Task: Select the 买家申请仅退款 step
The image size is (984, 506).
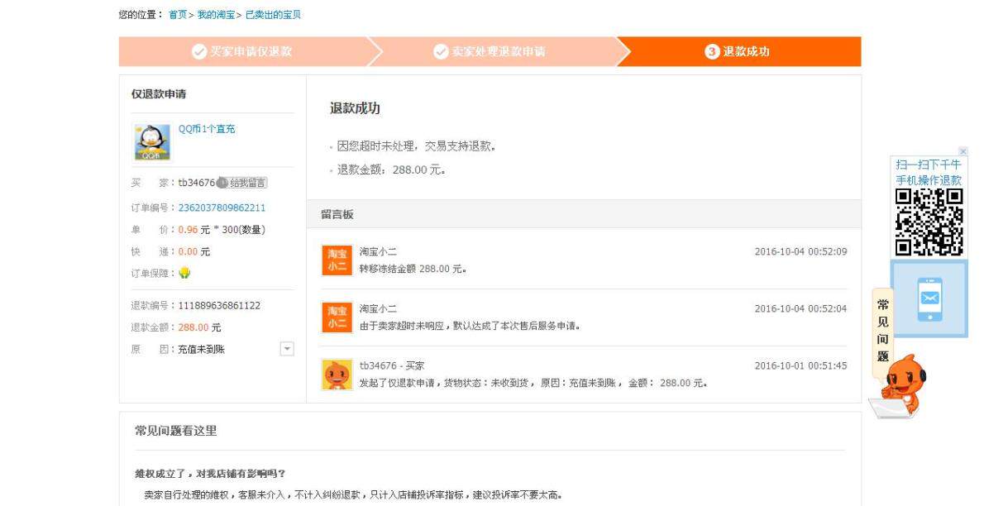Action: coord(241,51)
